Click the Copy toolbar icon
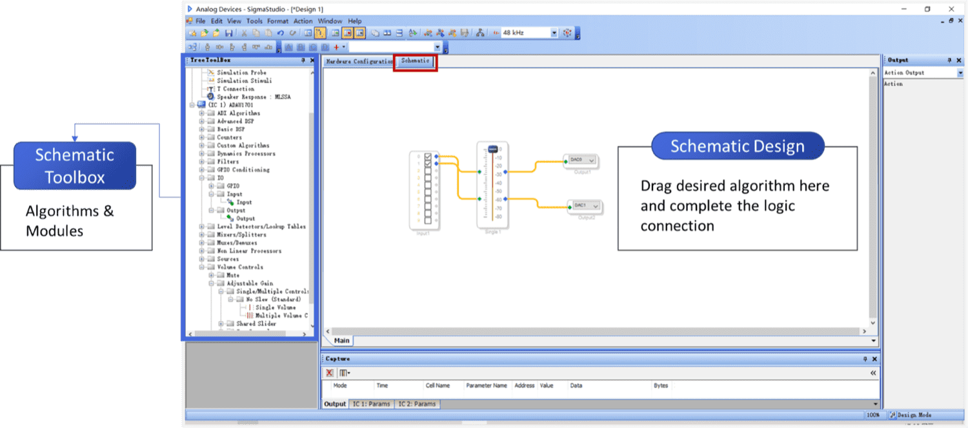968x428 pixels. click(255, 33)
